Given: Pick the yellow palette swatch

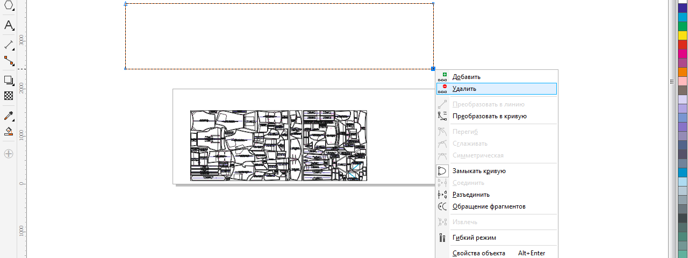Looking at the screenshot, I should point(682,35).
